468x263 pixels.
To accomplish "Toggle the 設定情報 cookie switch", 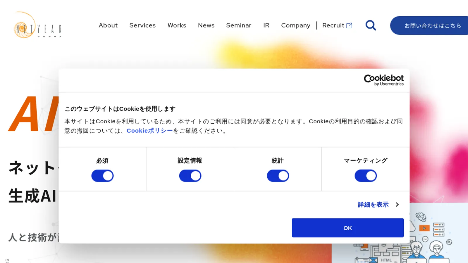I will (190, 176).
